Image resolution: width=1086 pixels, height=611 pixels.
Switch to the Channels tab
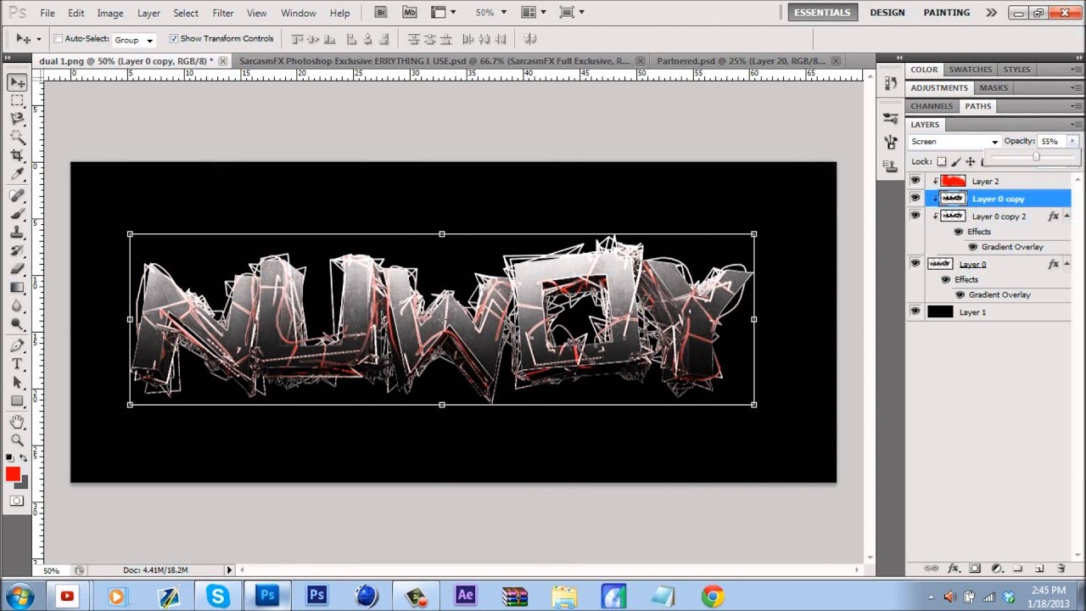coord(932,106)
